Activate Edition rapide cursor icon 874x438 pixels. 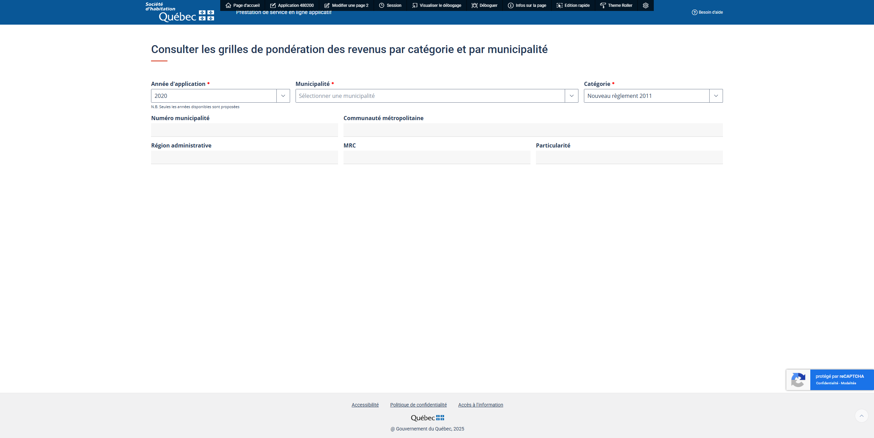point(560,5)
